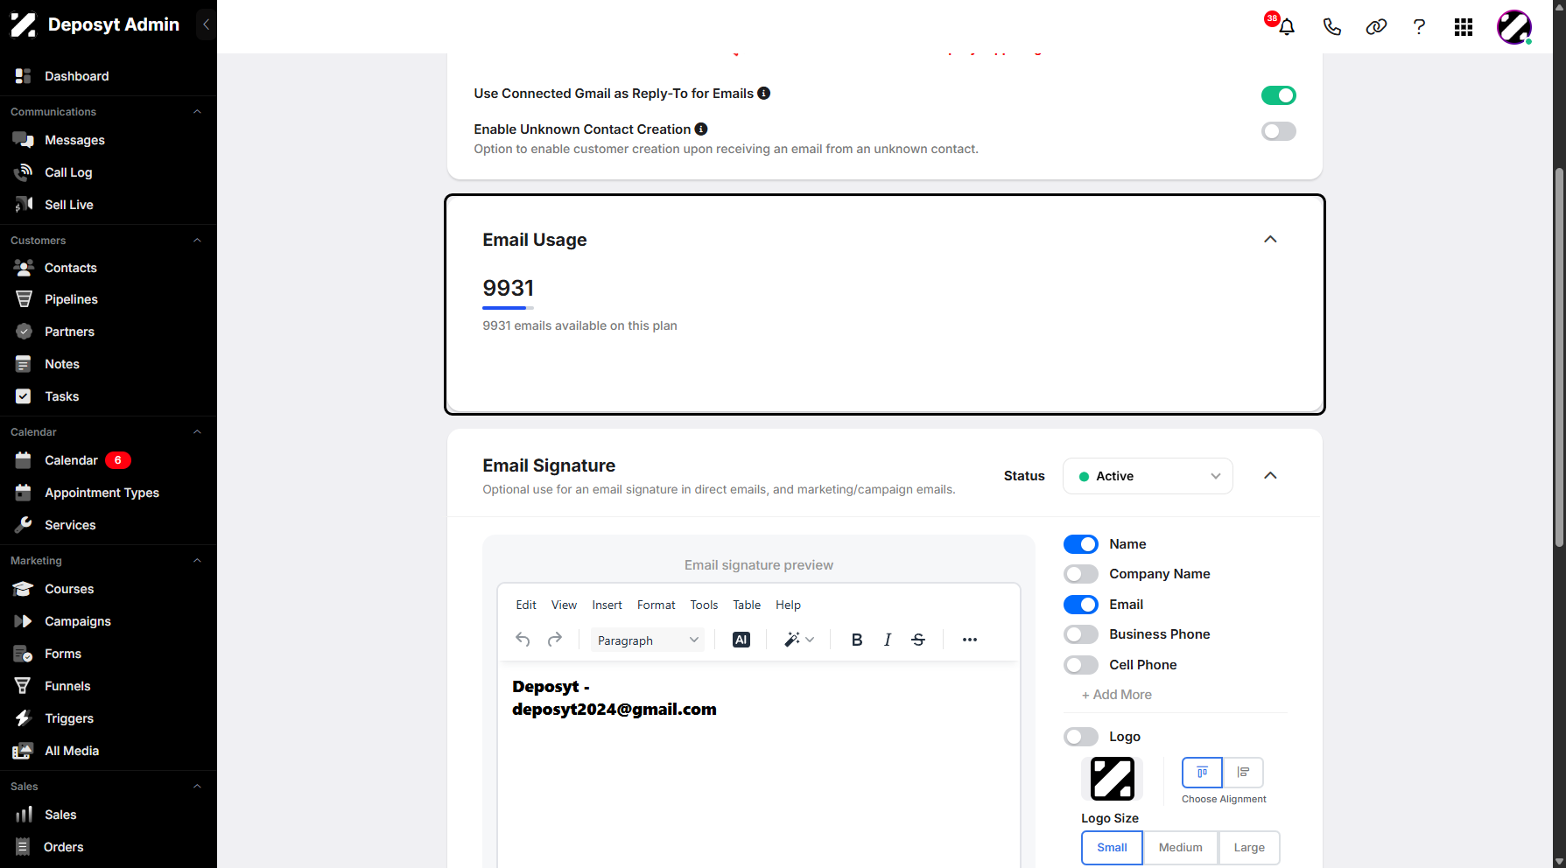
Task: Collapse the Email Signature section
Action: (x=1270, y=476)
